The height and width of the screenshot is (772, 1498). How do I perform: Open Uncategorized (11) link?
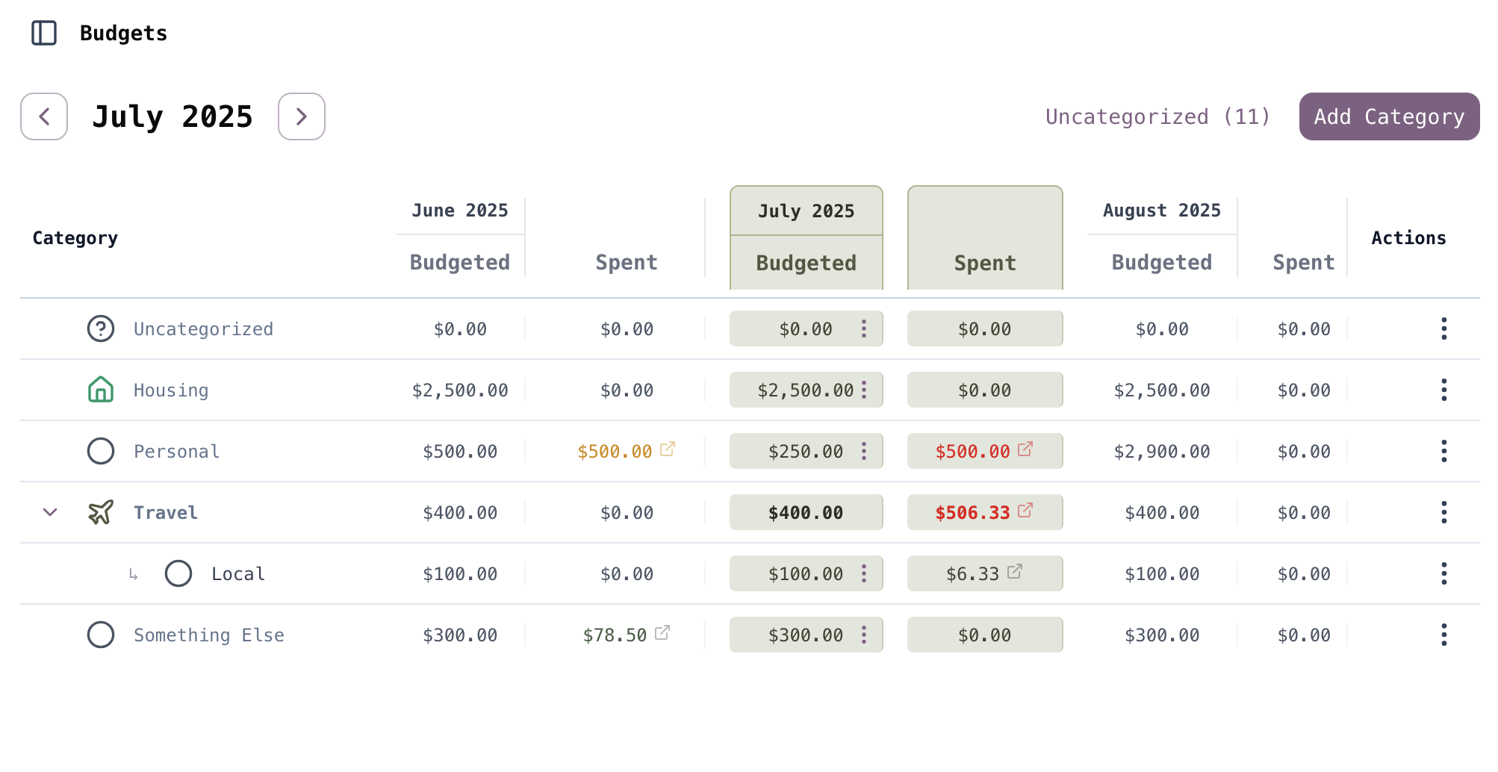[1157, 116]
